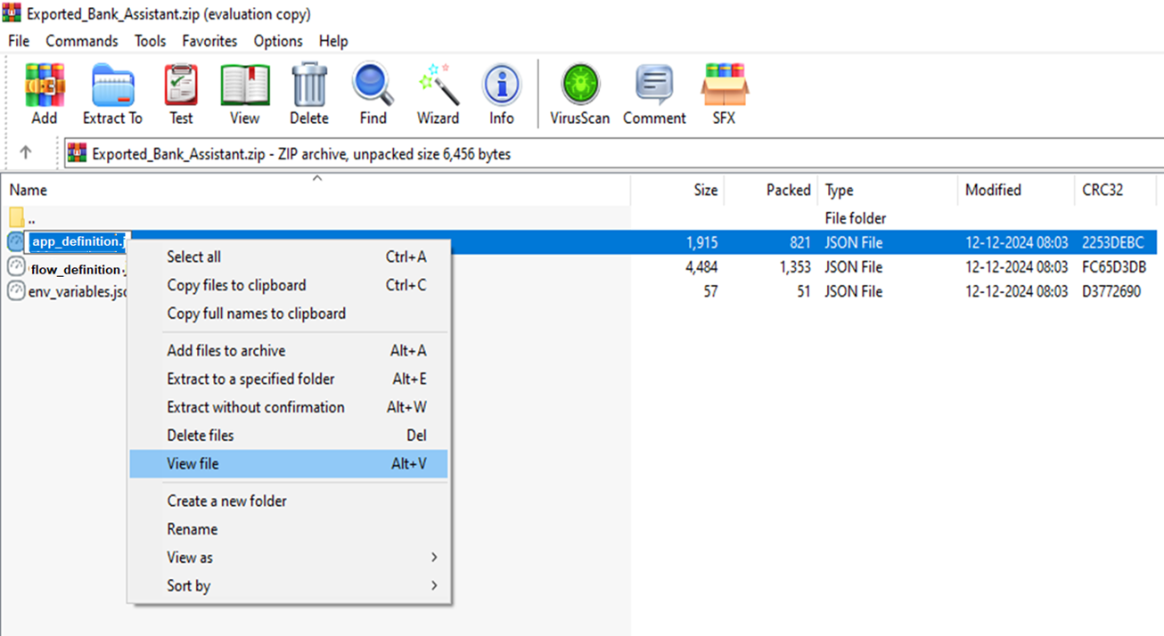Choose View file from context menu
The image size is (1164, 636).
click(x=289, y=463)
